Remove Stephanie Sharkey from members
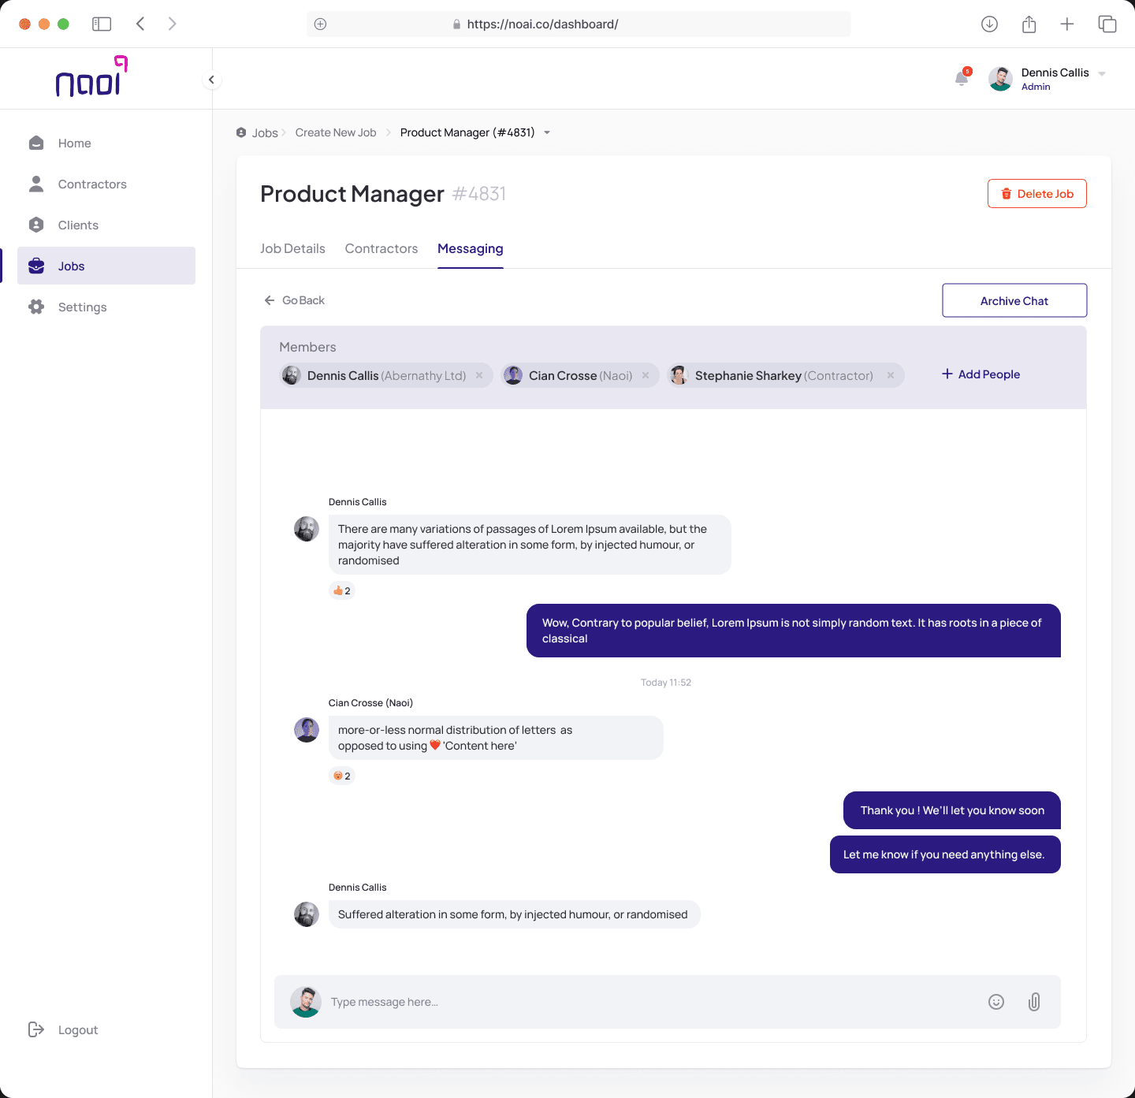Screen dimensions: 1135x1098 tap(891, 375)
